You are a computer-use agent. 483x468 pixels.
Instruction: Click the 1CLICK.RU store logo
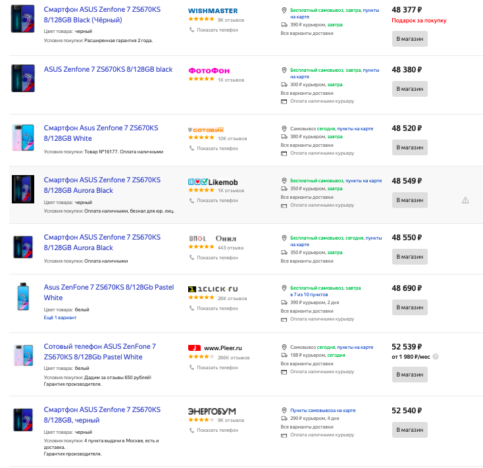click(213, 289)
